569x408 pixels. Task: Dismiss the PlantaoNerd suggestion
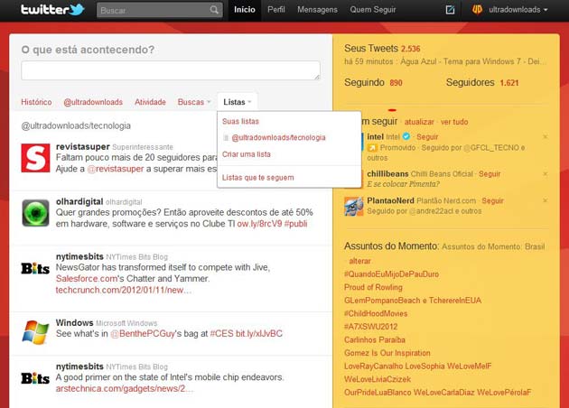click(x=545, y=200)
